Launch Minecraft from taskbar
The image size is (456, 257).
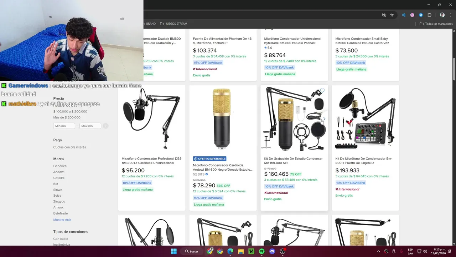click(251, 251)
